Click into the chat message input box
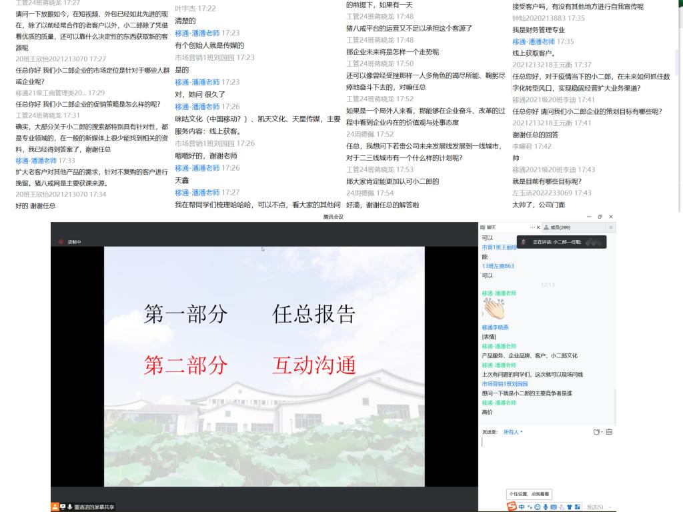683x512 pixels. (547, 460)
